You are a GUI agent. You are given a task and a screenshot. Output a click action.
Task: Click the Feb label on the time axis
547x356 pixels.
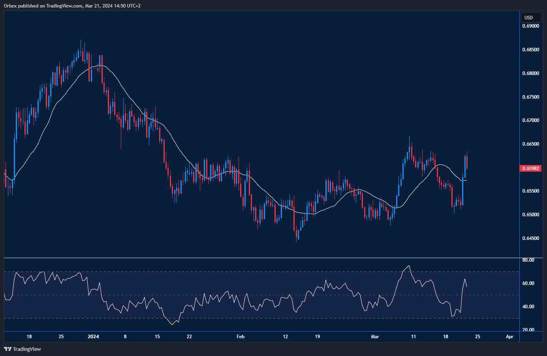[x=240, y=337]
